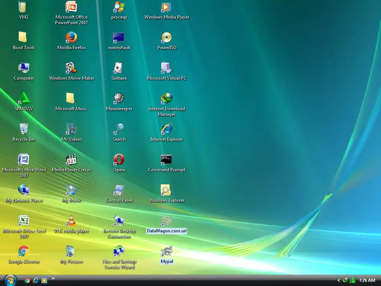The width and height of the screenshot is (381, 286).
Task: Launch the PowerISO disc shortcut
Action: 166,37
